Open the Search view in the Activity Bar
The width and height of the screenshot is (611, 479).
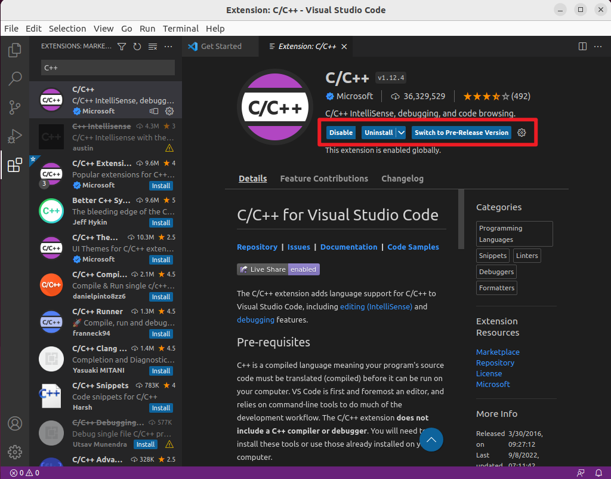14,78
